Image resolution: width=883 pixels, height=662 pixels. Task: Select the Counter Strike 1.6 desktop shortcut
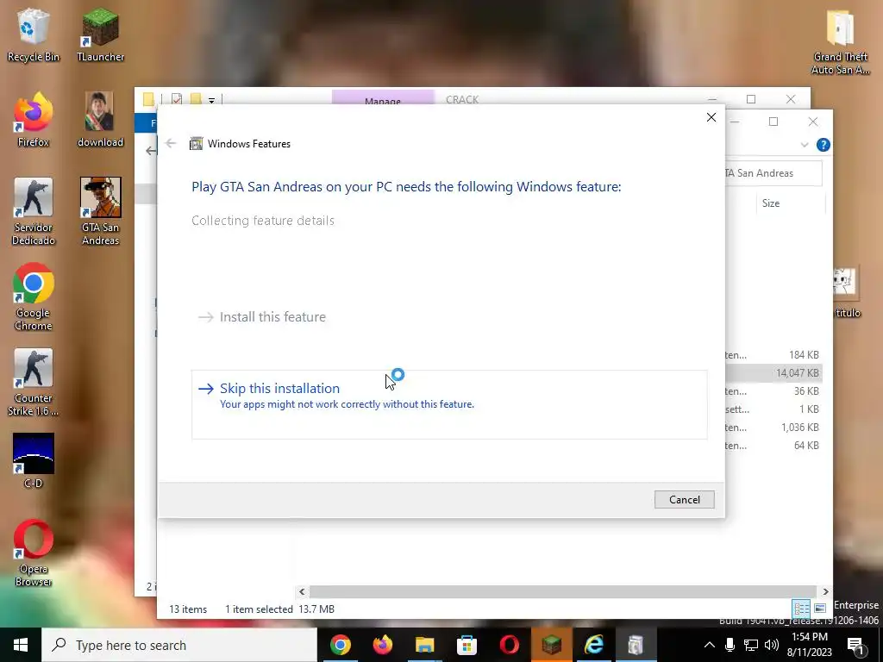34,383
